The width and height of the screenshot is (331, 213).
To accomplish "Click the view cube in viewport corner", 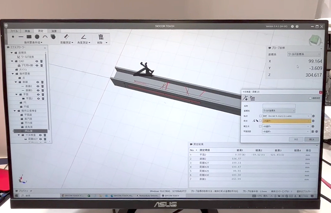I will click(315, 40).
